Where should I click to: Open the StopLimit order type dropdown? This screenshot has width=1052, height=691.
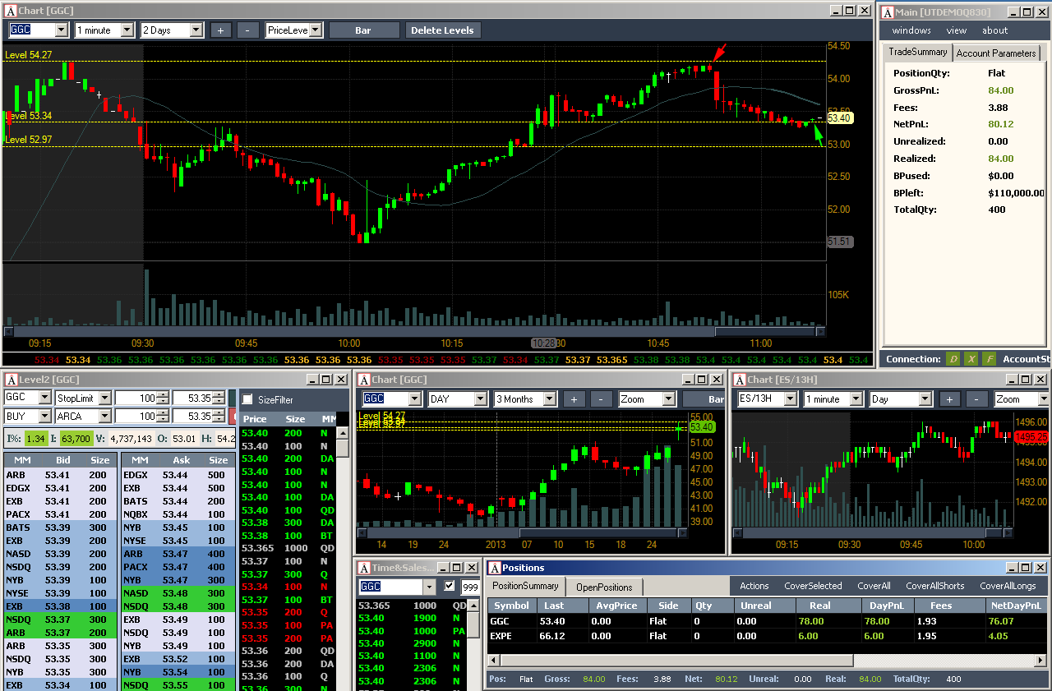tap(104, 398)
